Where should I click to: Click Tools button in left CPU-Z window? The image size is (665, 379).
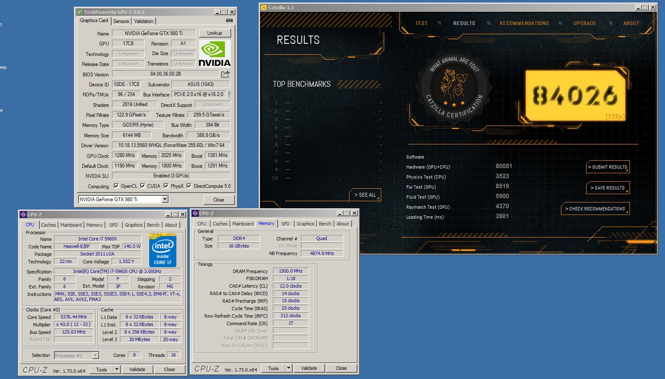(102, 369)
